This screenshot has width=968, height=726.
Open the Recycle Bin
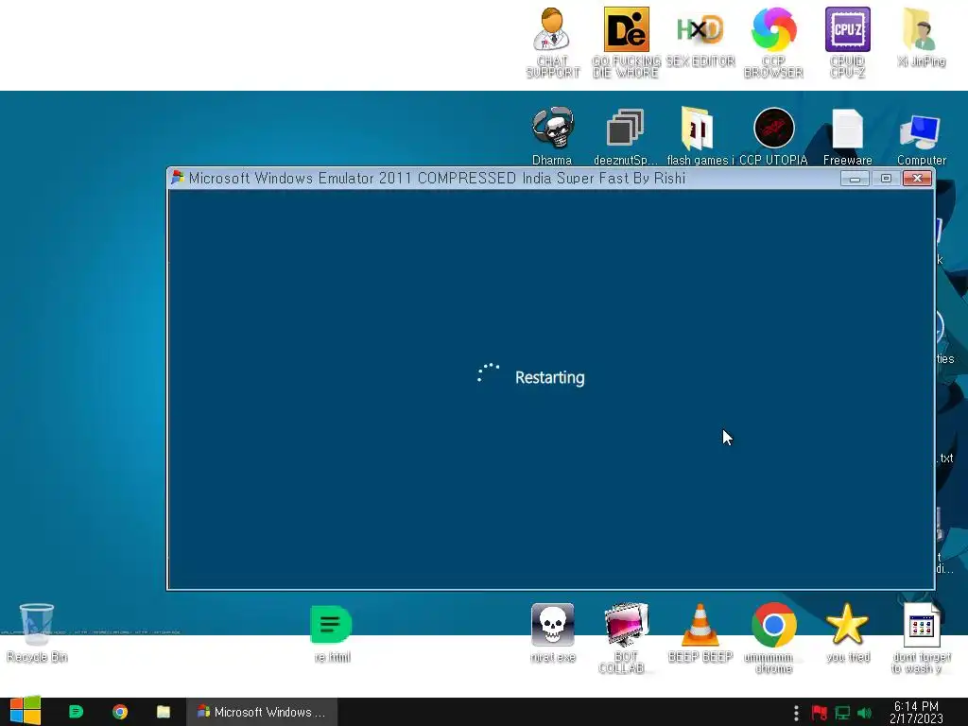click(x=37, y=632)
